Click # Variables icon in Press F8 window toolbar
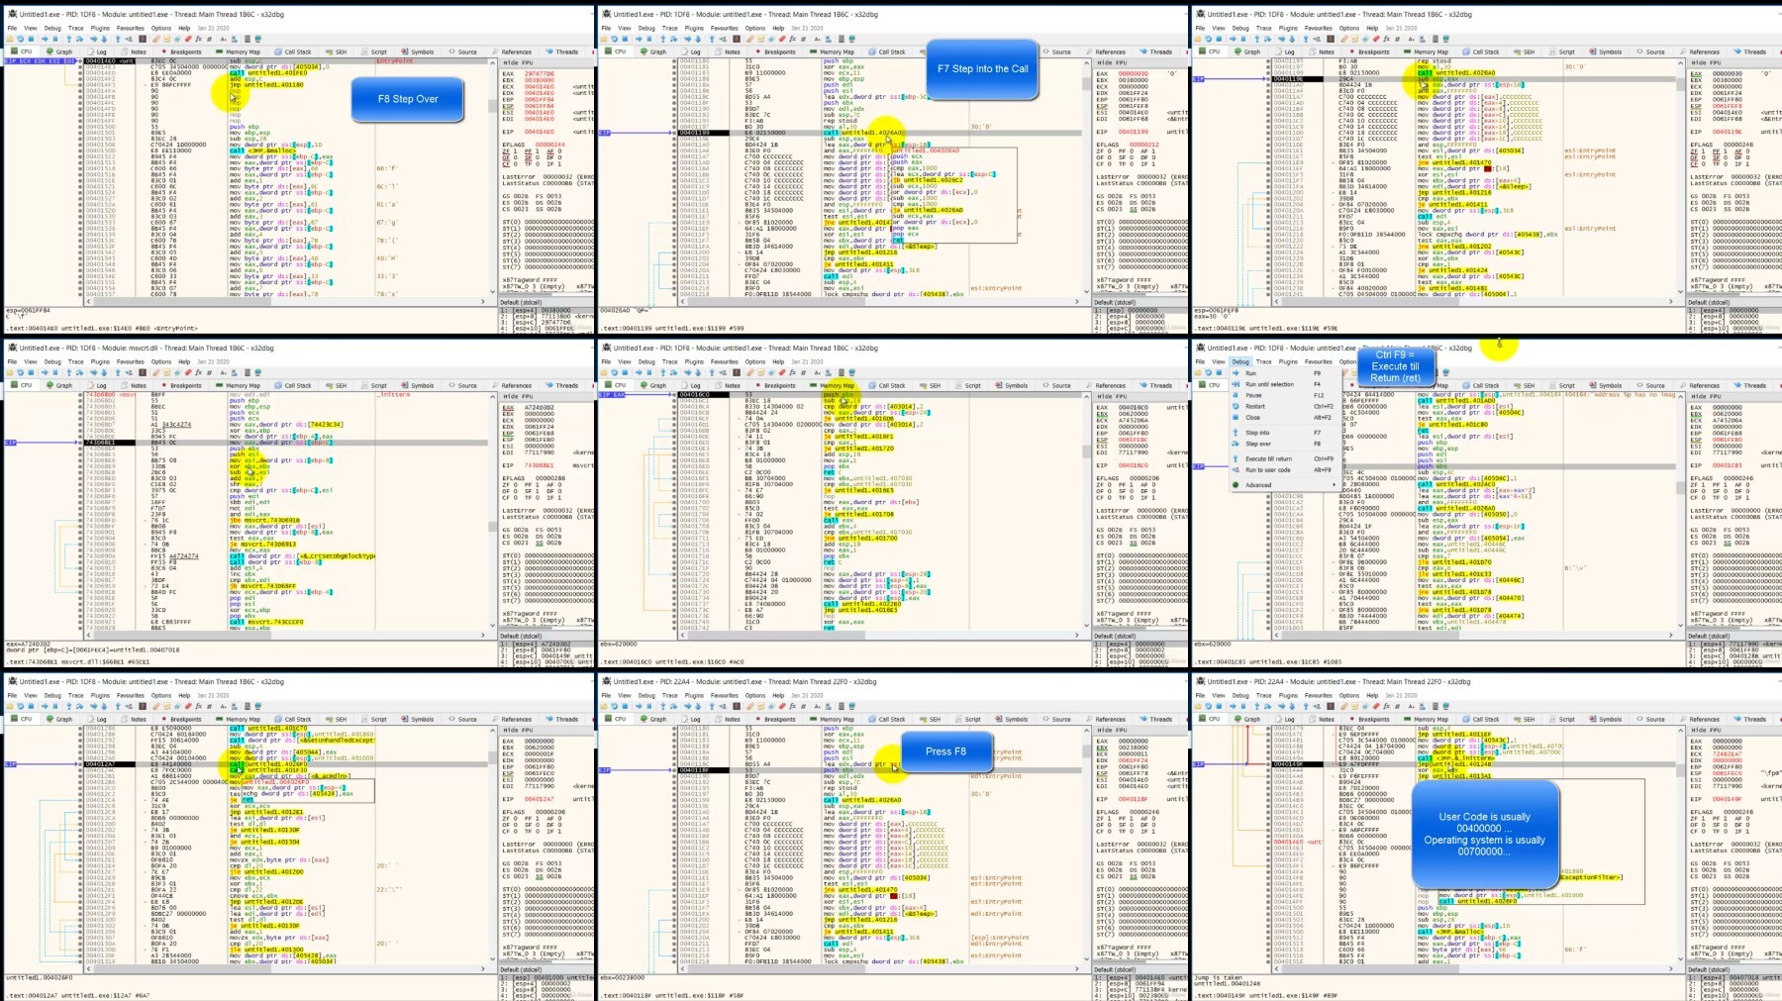 point(803,706)
